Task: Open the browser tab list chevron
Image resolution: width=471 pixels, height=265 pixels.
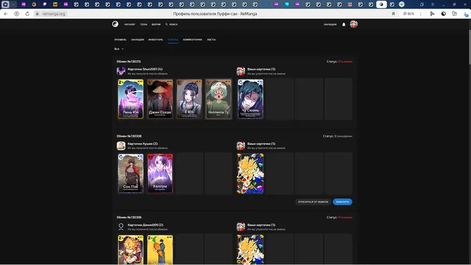Action: click(13, 4)
